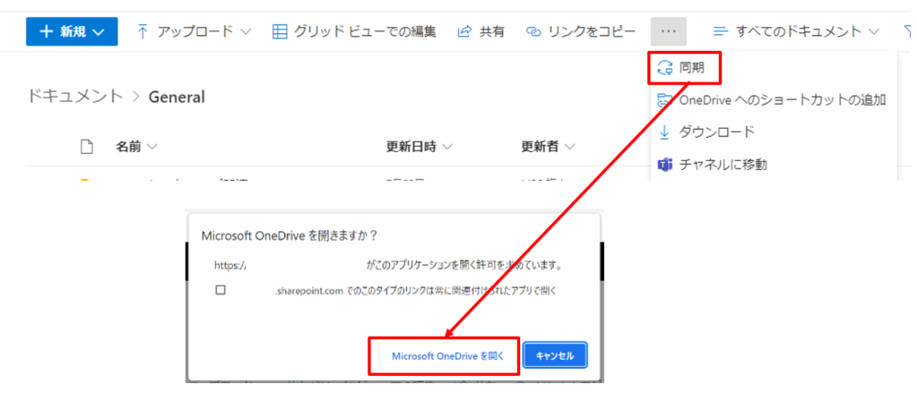The width and height of the screenshot is (918, 401).
Task: Open the more options ellipsis menu
Action: pyautogui.click(x=668, y=31)
